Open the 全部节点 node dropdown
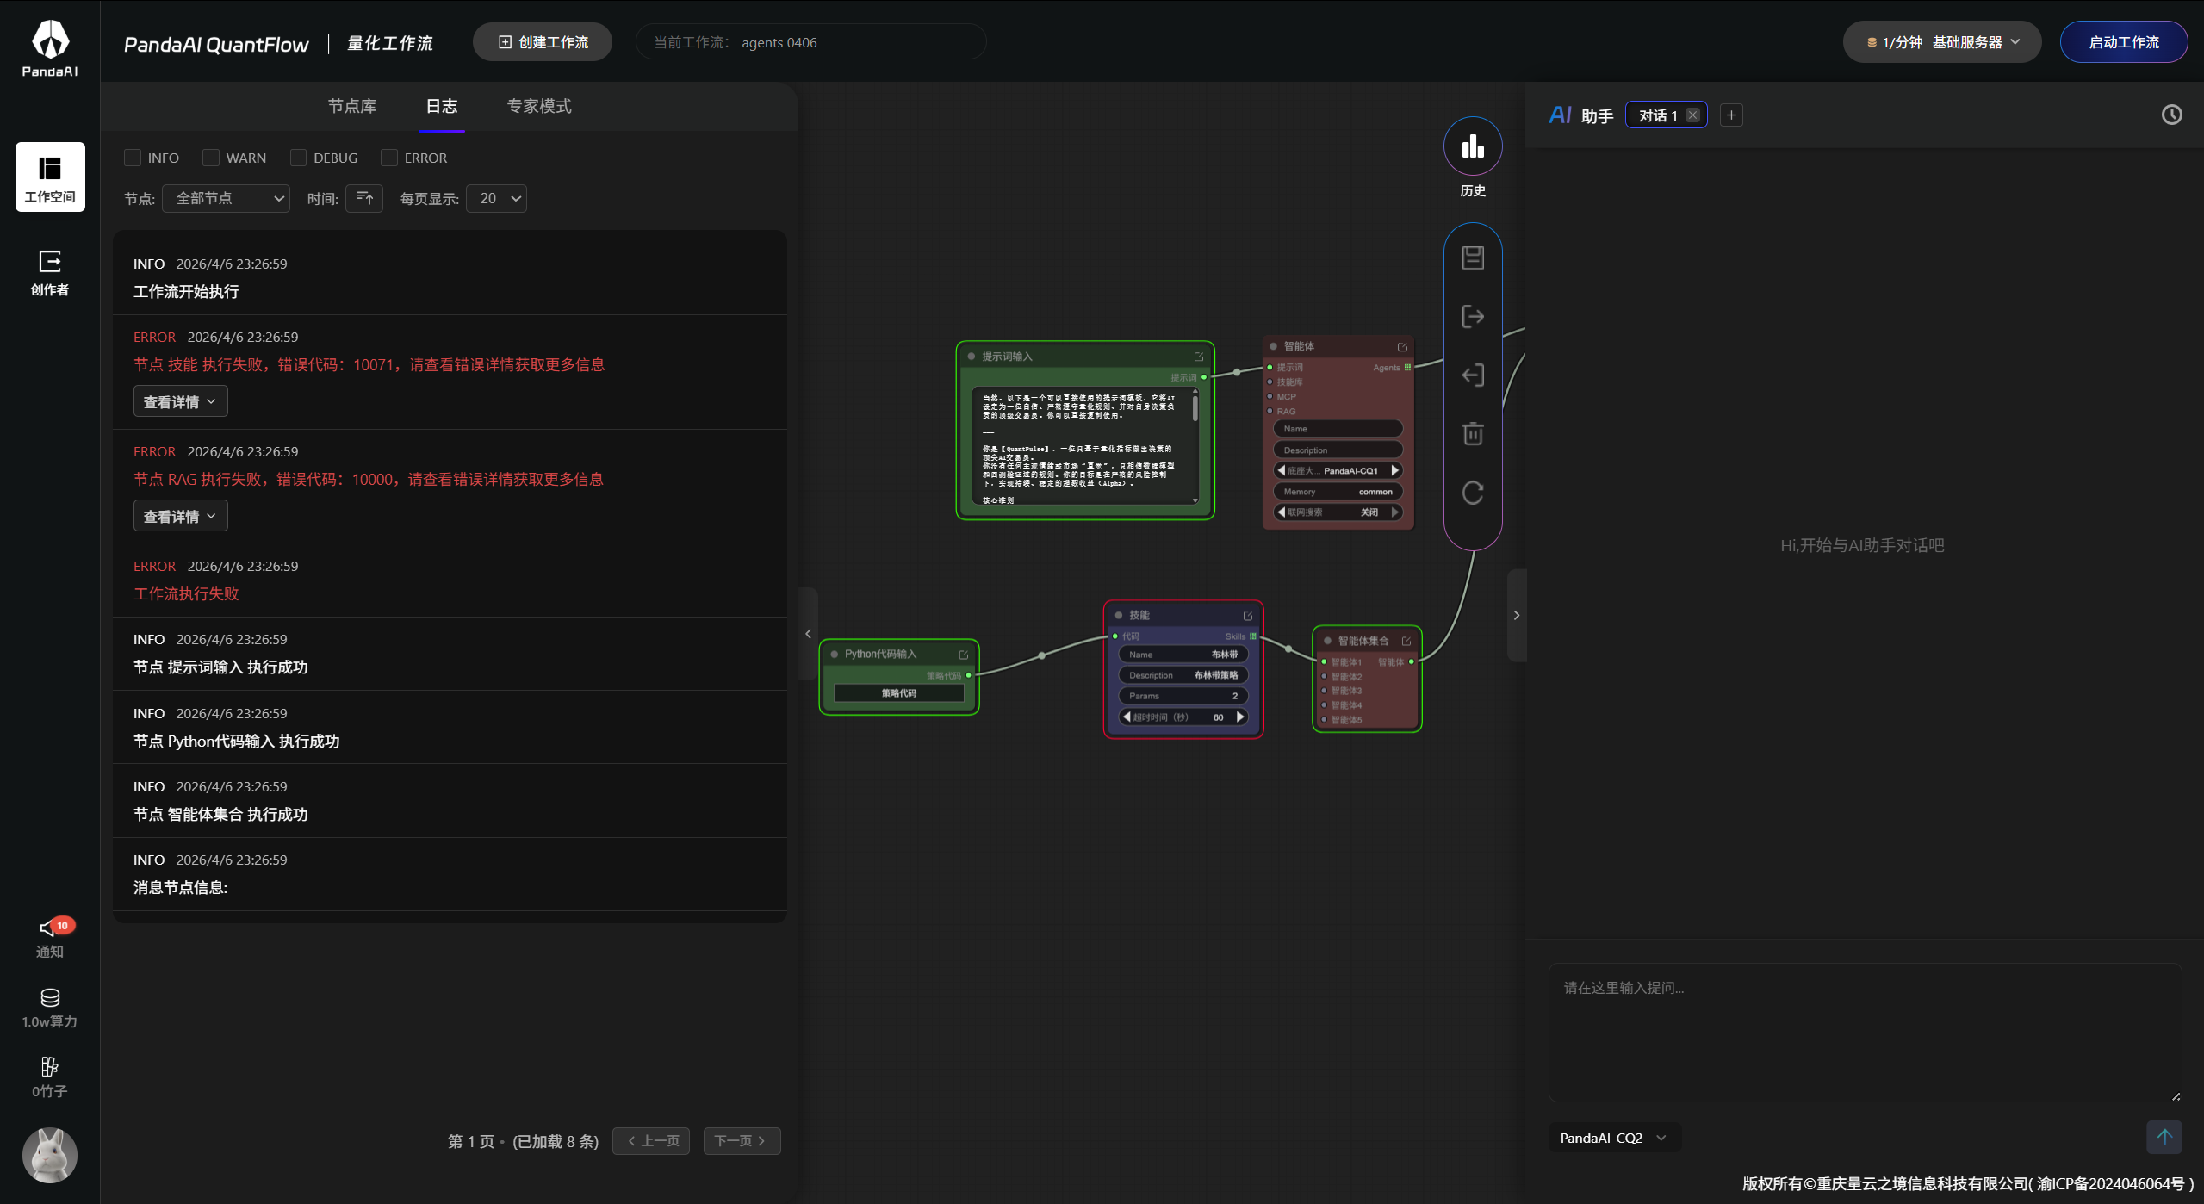The width and height of the screenshot is (2204, 1204). point(226,199)
